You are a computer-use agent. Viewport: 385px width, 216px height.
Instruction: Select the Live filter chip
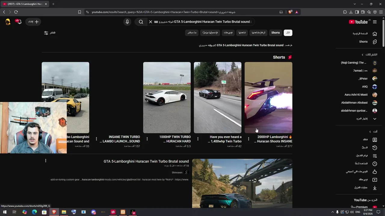tap(192, 33)
